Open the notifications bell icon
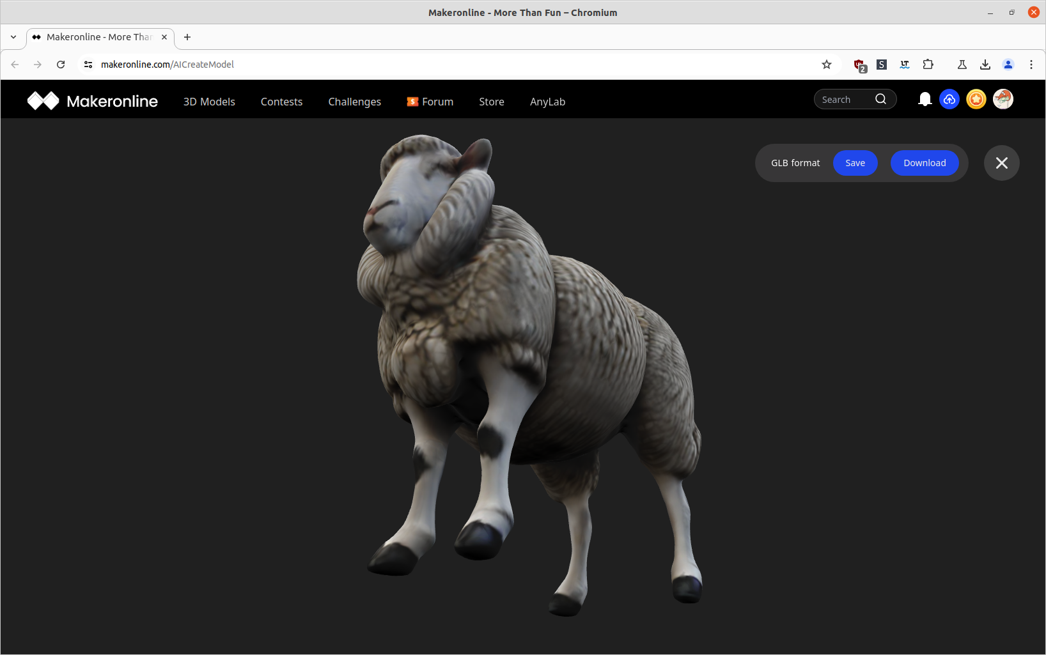The height and width of the screenshot is (655, 1046). tap(925, 99)
